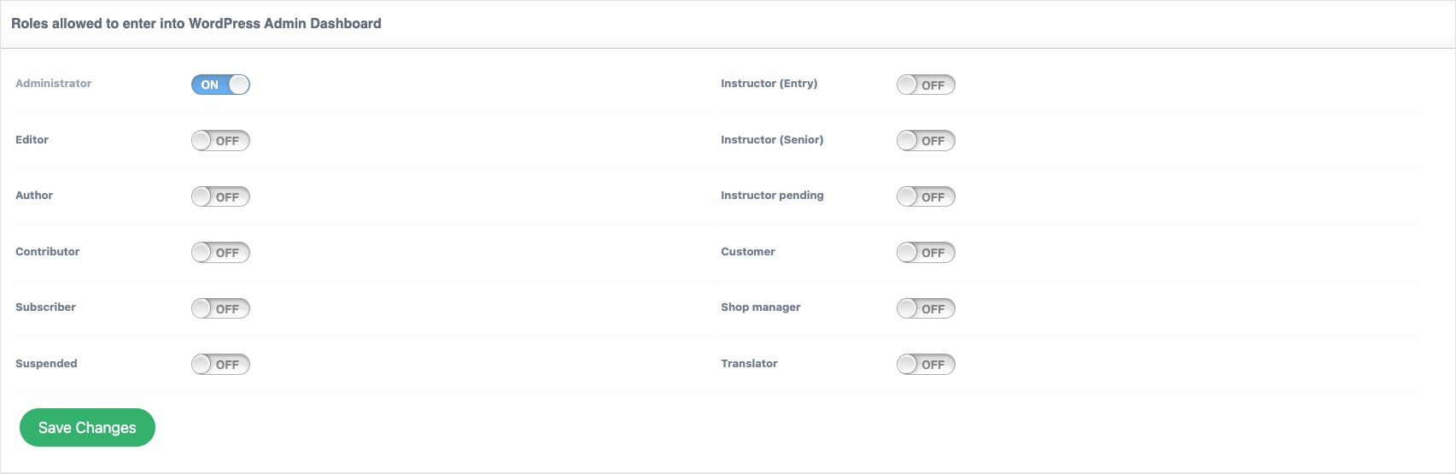Turn off the Administrator toggle
1456x474 pixels.
pyautogui.click(x=220, y=85)
